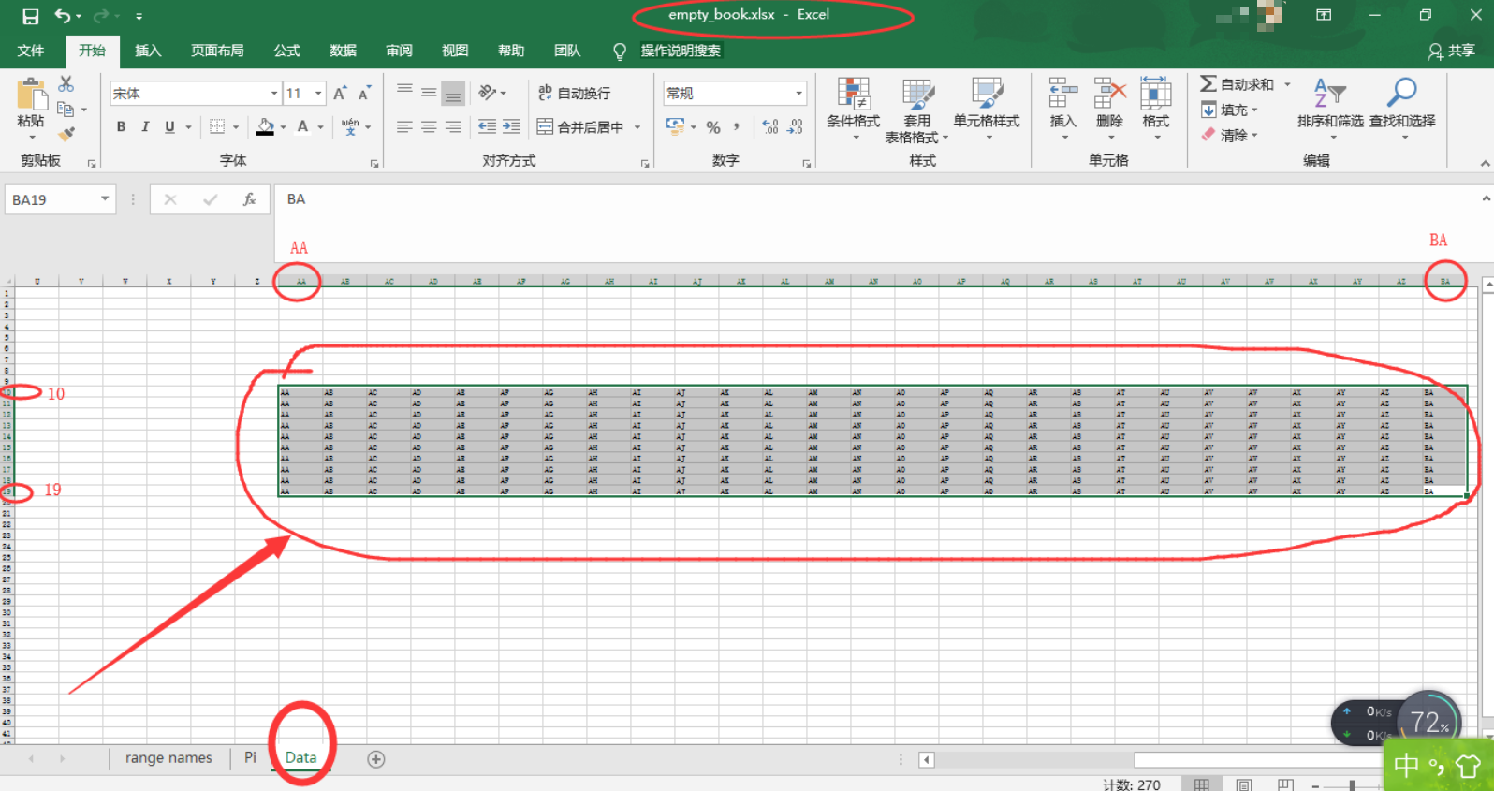Toggle Italic formatting
This screenshot has width=1494, height=791.
pyautogui.click(x=145, y=126)
